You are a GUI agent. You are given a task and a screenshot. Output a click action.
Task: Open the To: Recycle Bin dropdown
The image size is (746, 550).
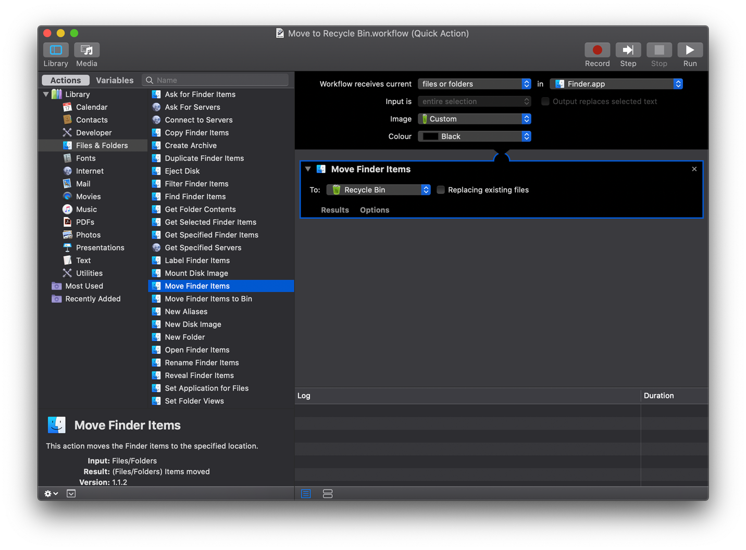click(x=378, y=190)
